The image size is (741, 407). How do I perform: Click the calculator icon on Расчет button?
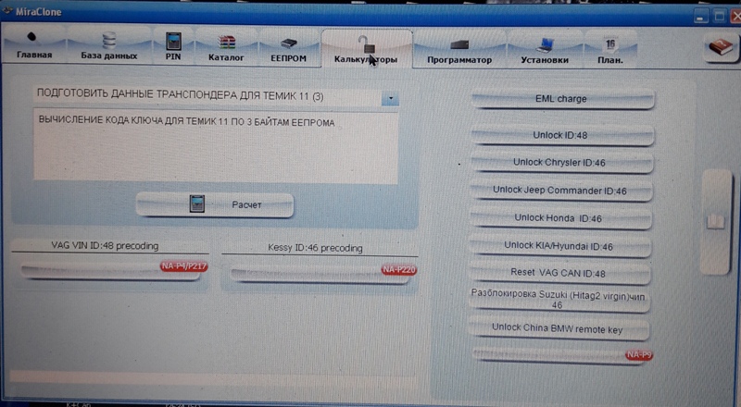197,204
